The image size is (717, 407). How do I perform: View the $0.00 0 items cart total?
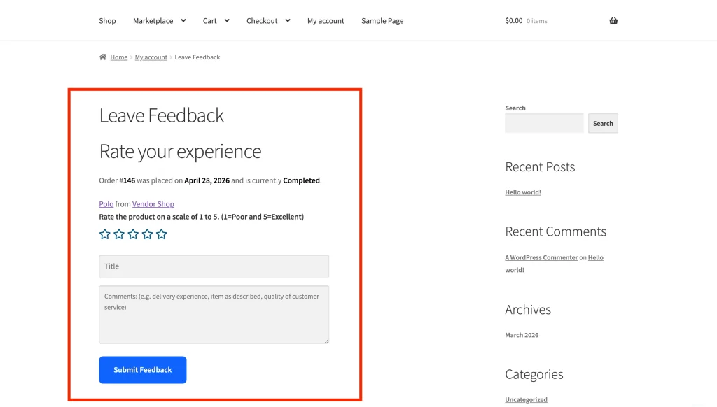(x=526, y=20)
